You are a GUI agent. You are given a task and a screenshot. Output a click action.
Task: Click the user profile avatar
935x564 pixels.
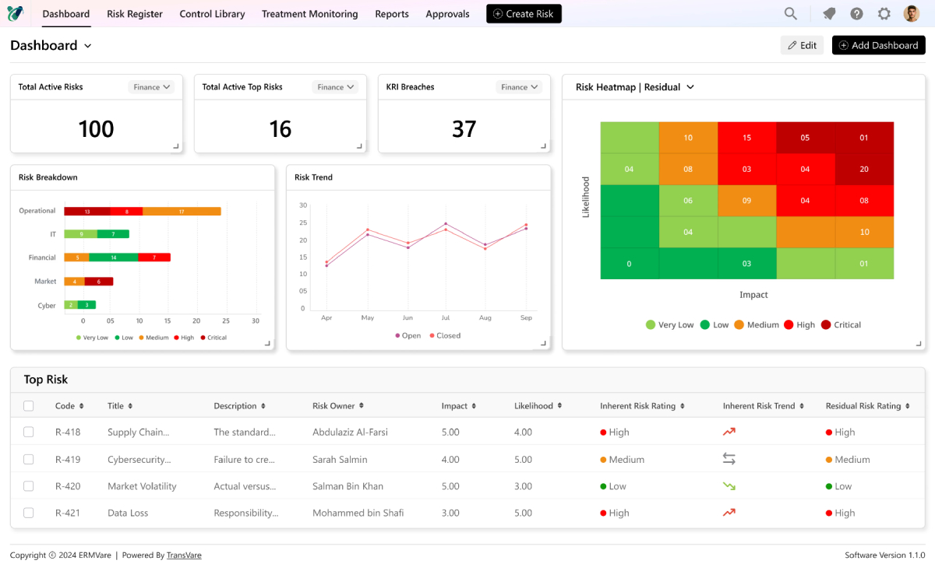tap(911, 13)
